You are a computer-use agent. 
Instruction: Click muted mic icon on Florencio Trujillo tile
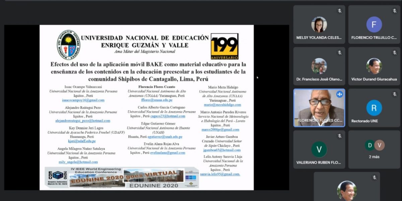(x=394, y=11)
